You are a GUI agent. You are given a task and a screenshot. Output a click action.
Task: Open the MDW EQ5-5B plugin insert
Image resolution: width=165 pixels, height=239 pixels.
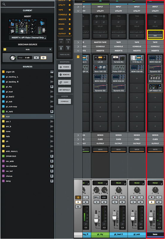click(100, 78)
